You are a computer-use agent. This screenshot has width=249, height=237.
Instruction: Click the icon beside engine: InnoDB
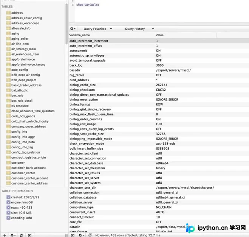coord(8,202)
